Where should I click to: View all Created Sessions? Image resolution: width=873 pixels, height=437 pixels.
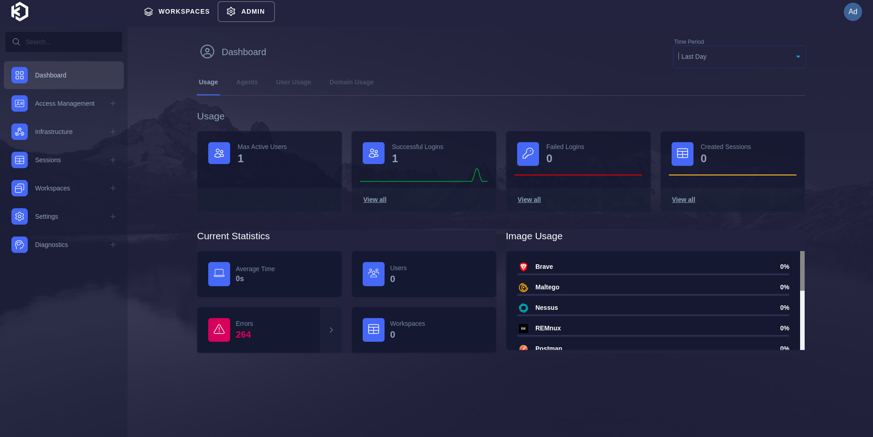point(683,200)
